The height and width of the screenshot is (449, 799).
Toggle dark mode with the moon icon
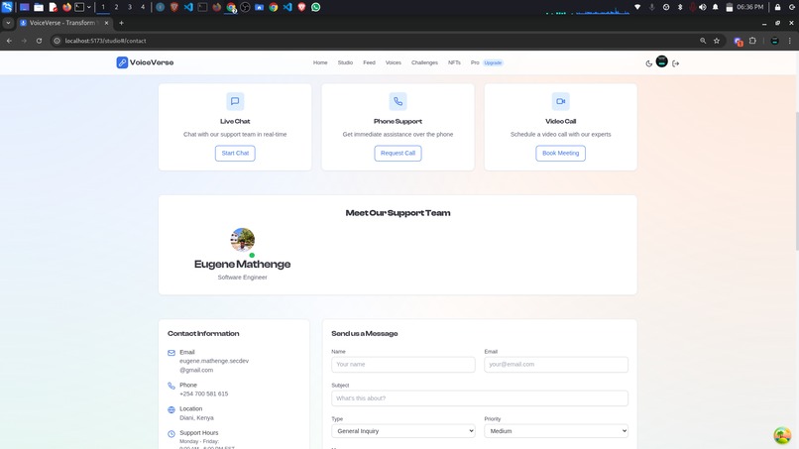tap(648, 63)
